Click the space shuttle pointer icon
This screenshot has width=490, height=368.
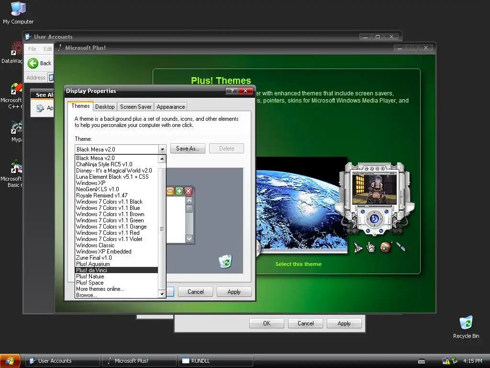[x=358, y=247]
